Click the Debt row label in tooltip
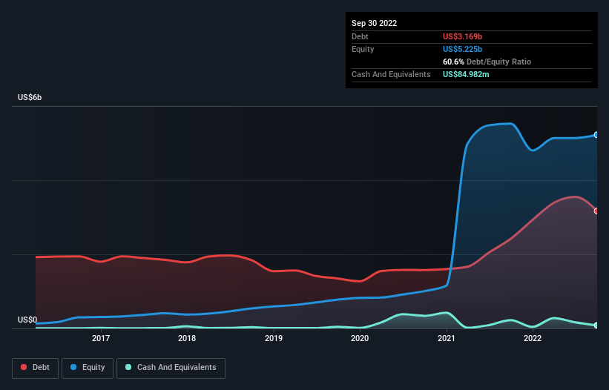Image resolution: width=609 pixels, height=390 pixels. [x=360, y=36]
